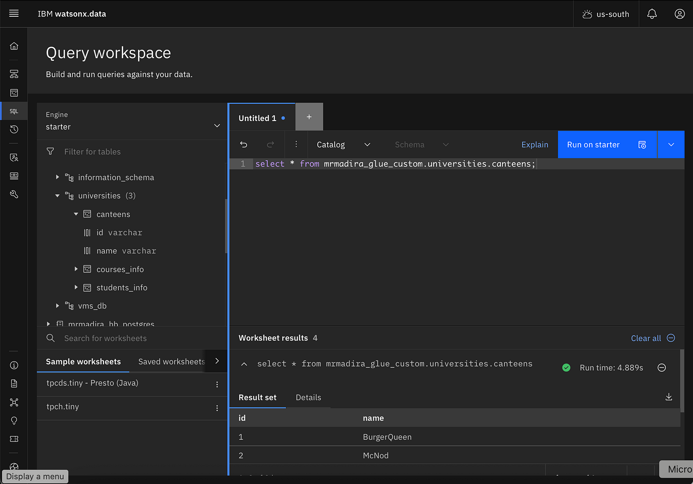The height and width of the screenshot is (484, 693).
Task: Redo the editor change
Action: (x=270, y=144)
